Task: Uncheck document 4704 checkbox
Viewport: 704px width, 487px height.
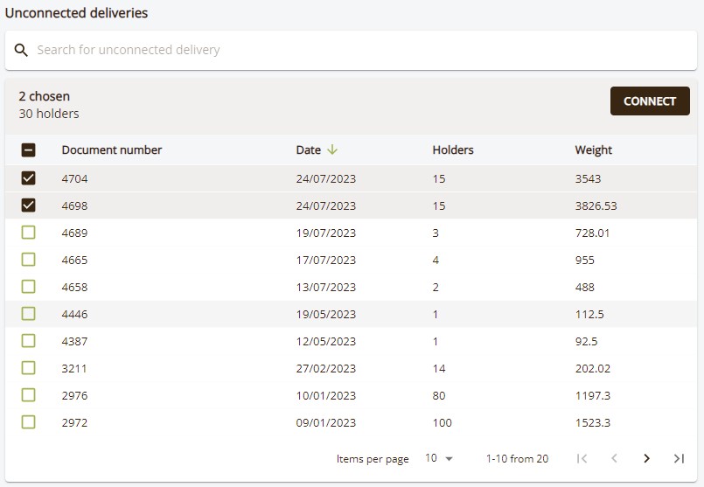Action: coord(28,178)
